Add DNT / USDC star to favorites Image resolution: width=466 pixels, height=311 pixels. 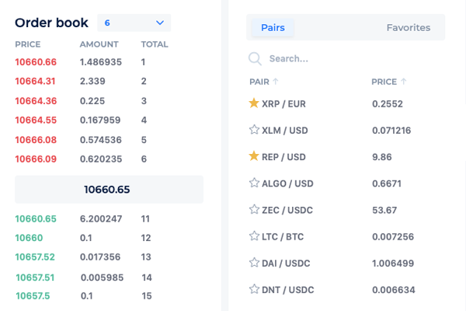[x=253, y=288]
